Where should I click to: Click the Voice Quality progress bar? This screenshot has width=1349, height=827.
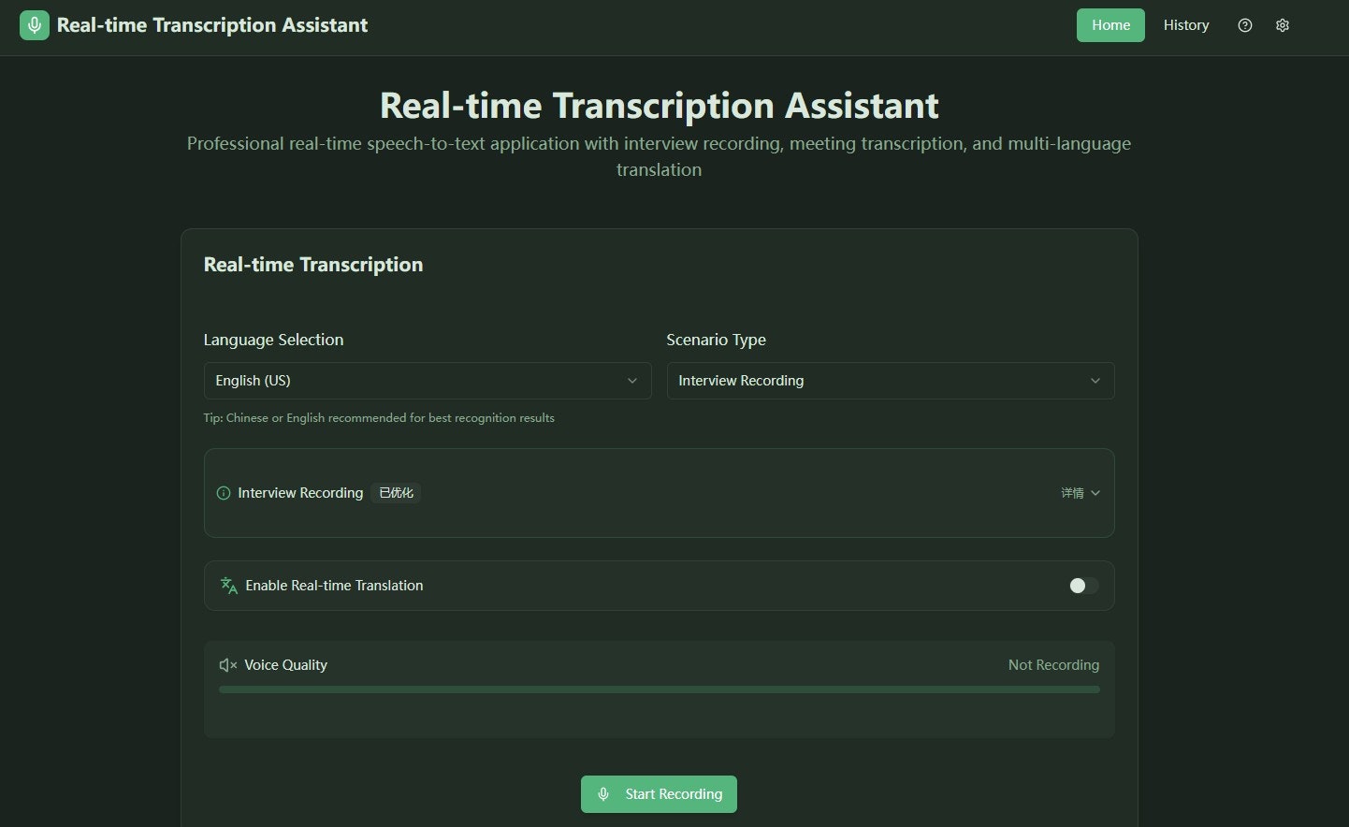pos(659,689)
